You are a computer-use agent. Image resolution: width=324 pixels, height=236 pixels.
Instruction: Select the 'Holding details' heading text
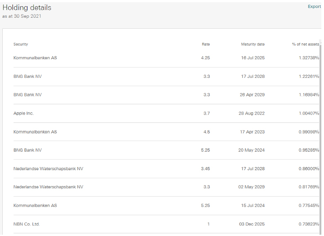pyautogui.click(x=27, y=8)
